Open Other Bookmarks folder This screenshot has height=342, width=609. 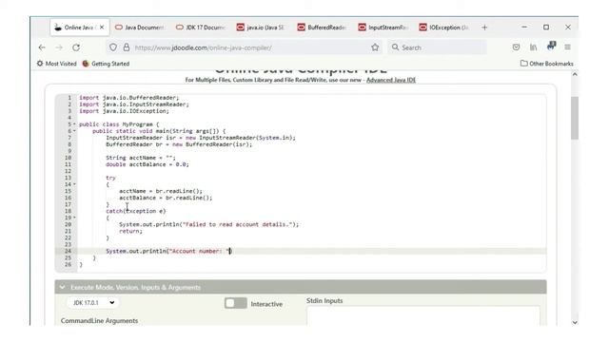pyautogui.click(x=546, y=64)
